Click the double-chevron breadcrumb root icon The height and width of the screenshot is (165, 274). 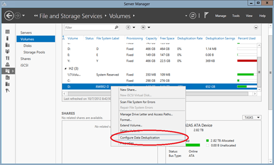pos(36,16)
